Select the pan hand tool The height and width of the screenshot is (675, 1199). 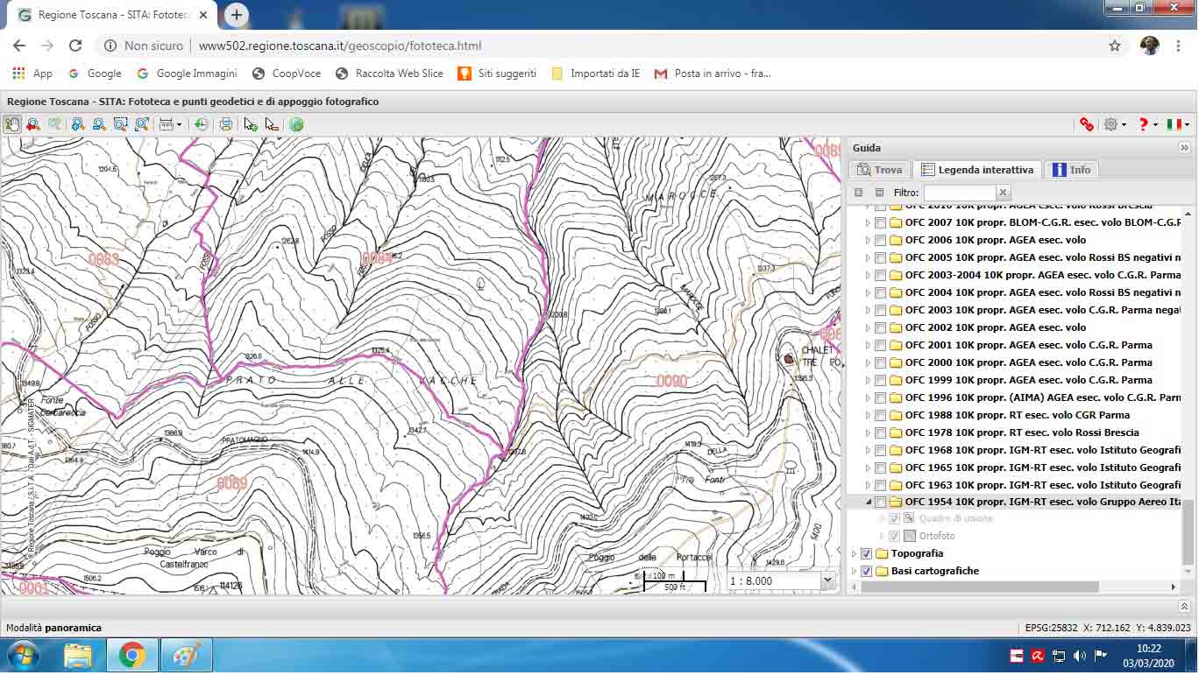coord(12,124)
